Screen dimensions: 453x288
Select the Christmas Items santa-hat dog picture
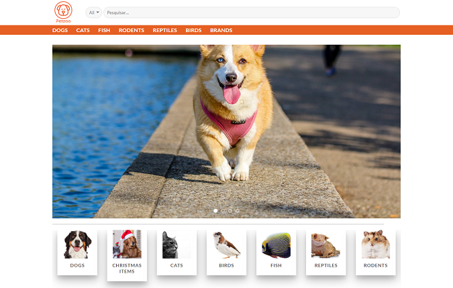pyautogui.click(x=127, y=244)
